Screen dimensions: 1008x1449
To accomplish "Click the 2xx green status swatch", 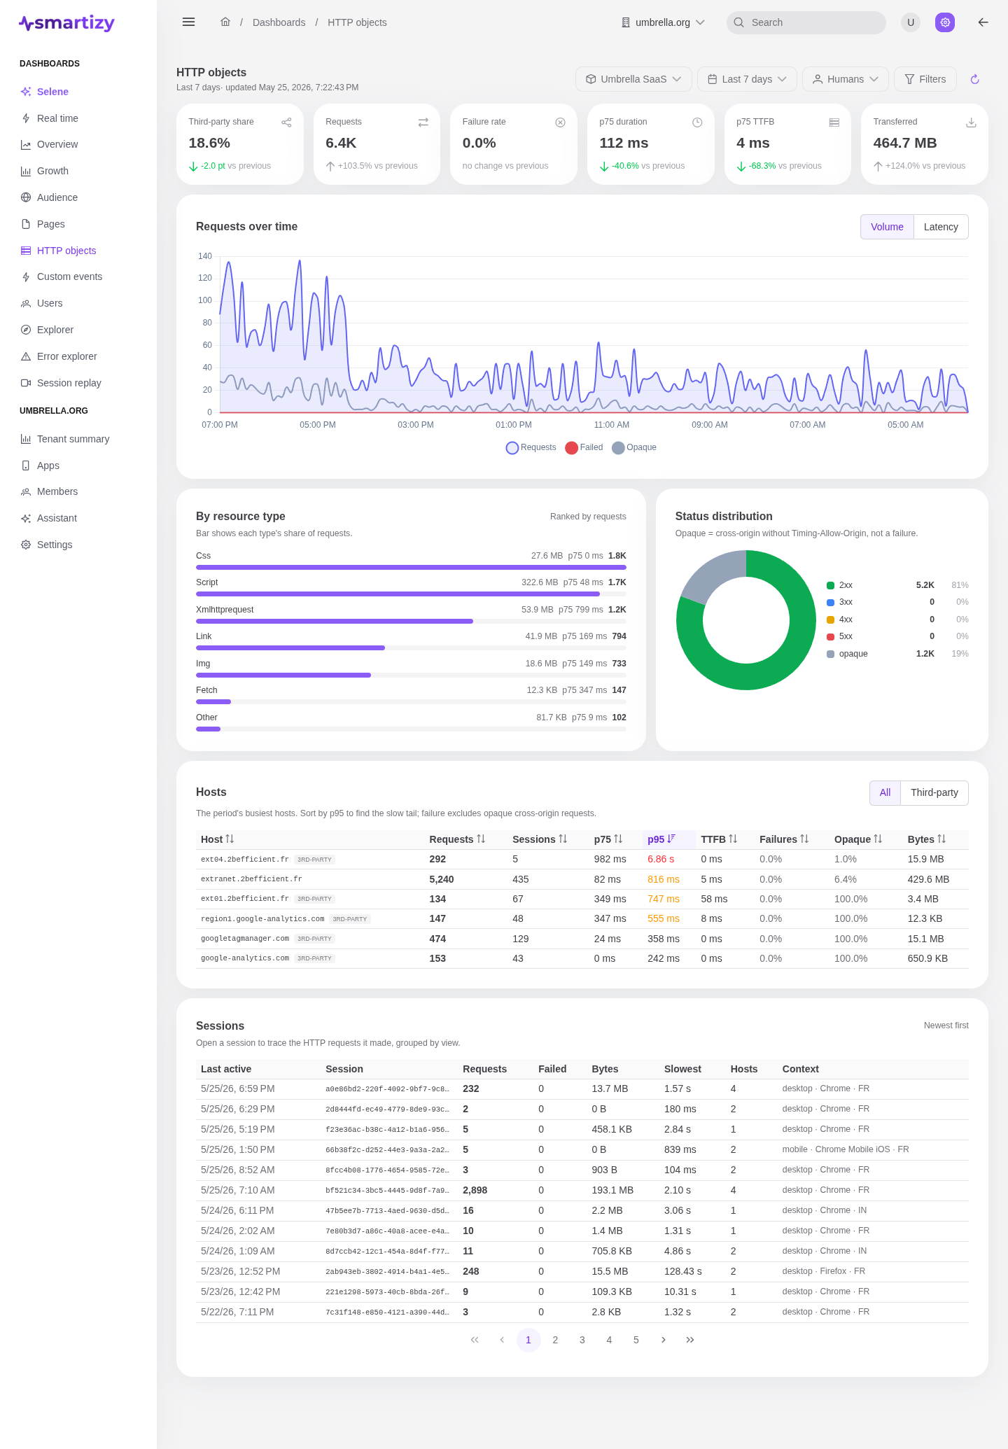I will (x=830, y=585).
